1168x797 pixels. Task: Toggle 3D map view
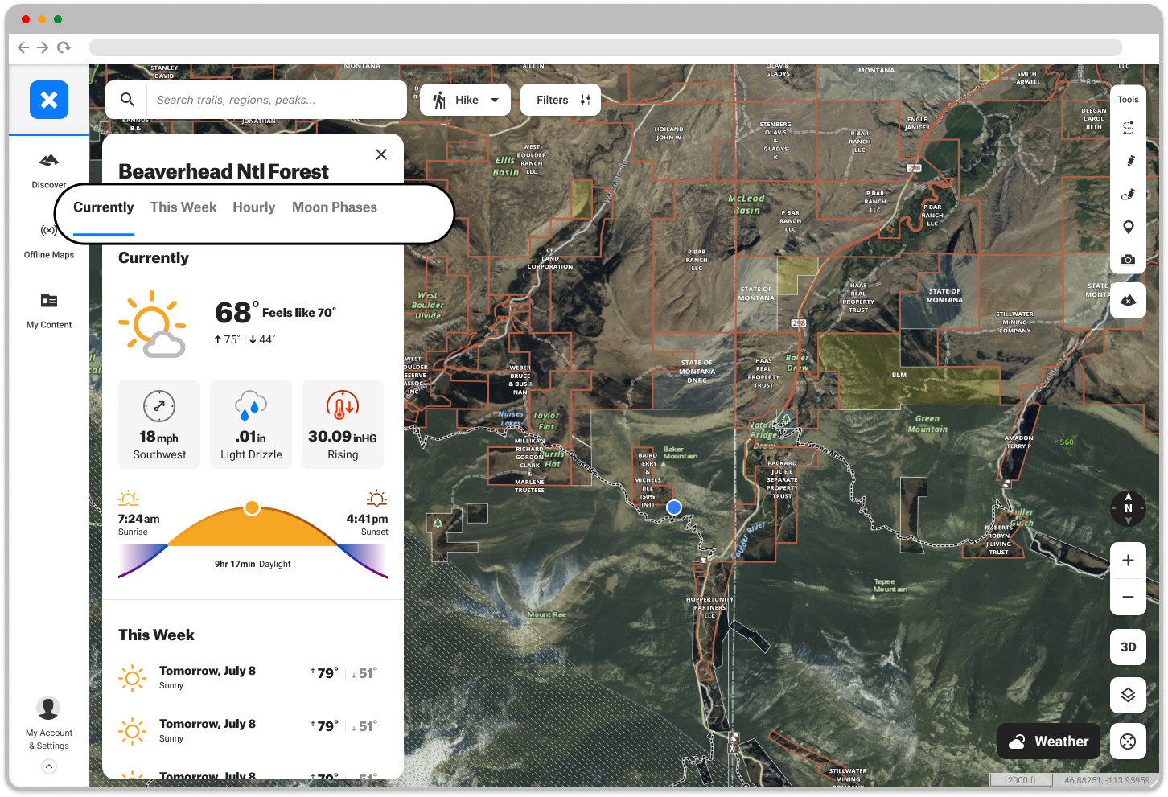click(x=1128, y=647)
